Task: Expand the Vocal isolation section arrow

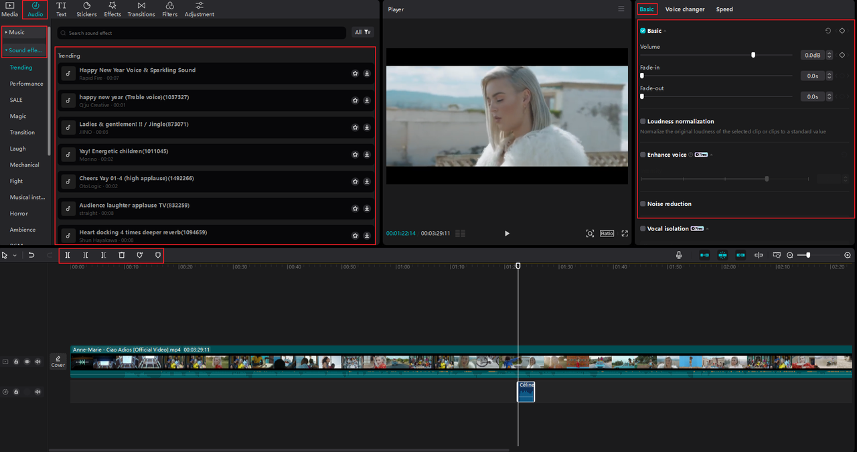Action: [x=707, y=228]
